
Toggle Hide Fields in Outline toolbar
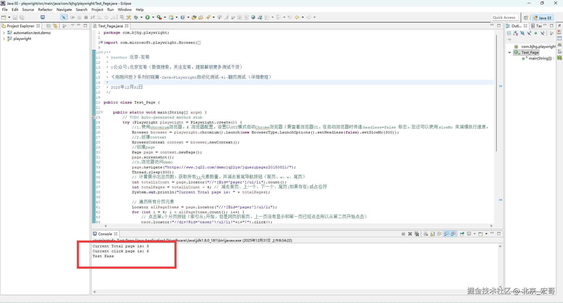click(x=523, y=33)
